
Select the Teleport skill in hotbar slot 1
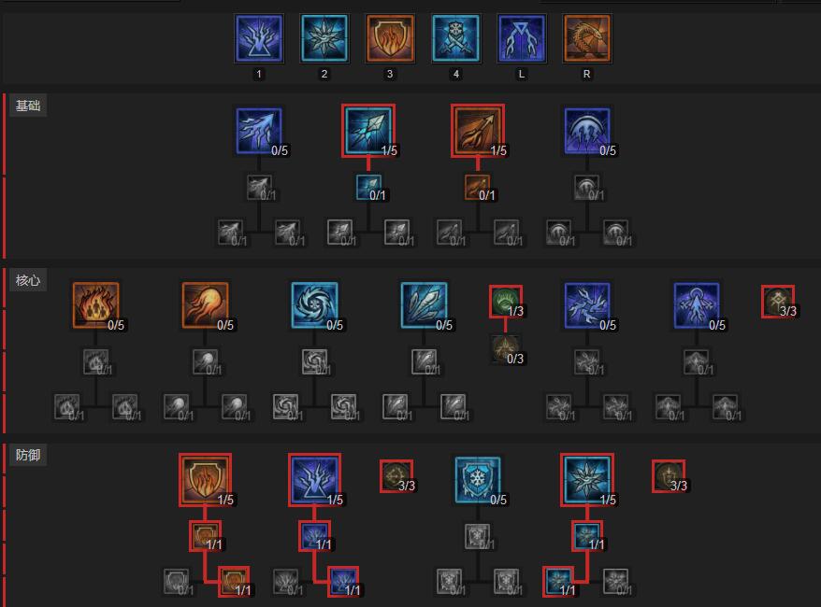tap(259, 38)
